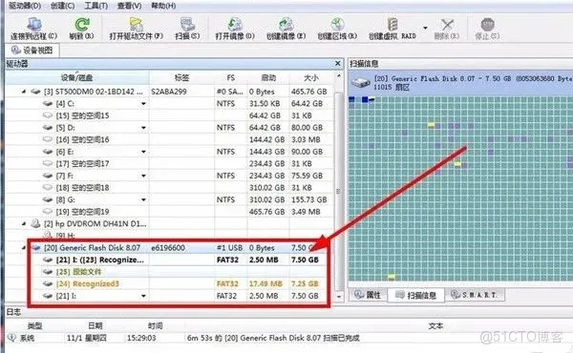Select [4] C: partition icon
Viewport: 573px width, 353px height.
[x=48, y=104]
